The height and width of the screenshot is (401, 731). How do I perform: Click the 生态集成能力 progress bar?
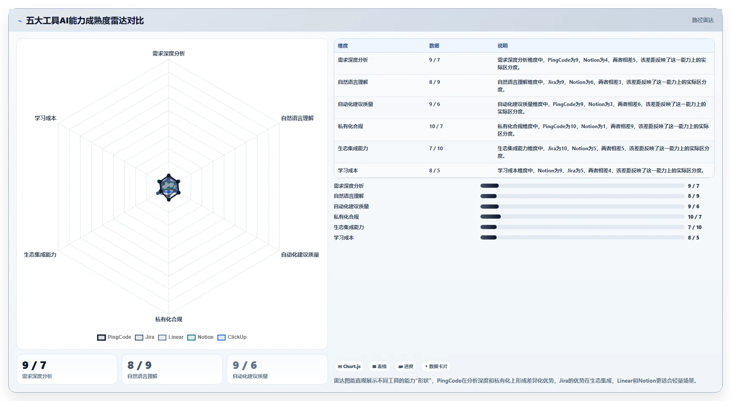click(x=582, y=227)
